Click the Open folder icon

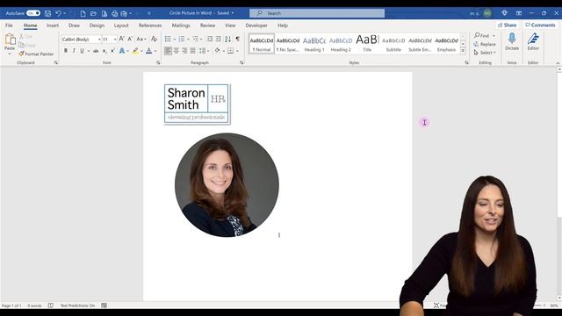click(93, 13)
